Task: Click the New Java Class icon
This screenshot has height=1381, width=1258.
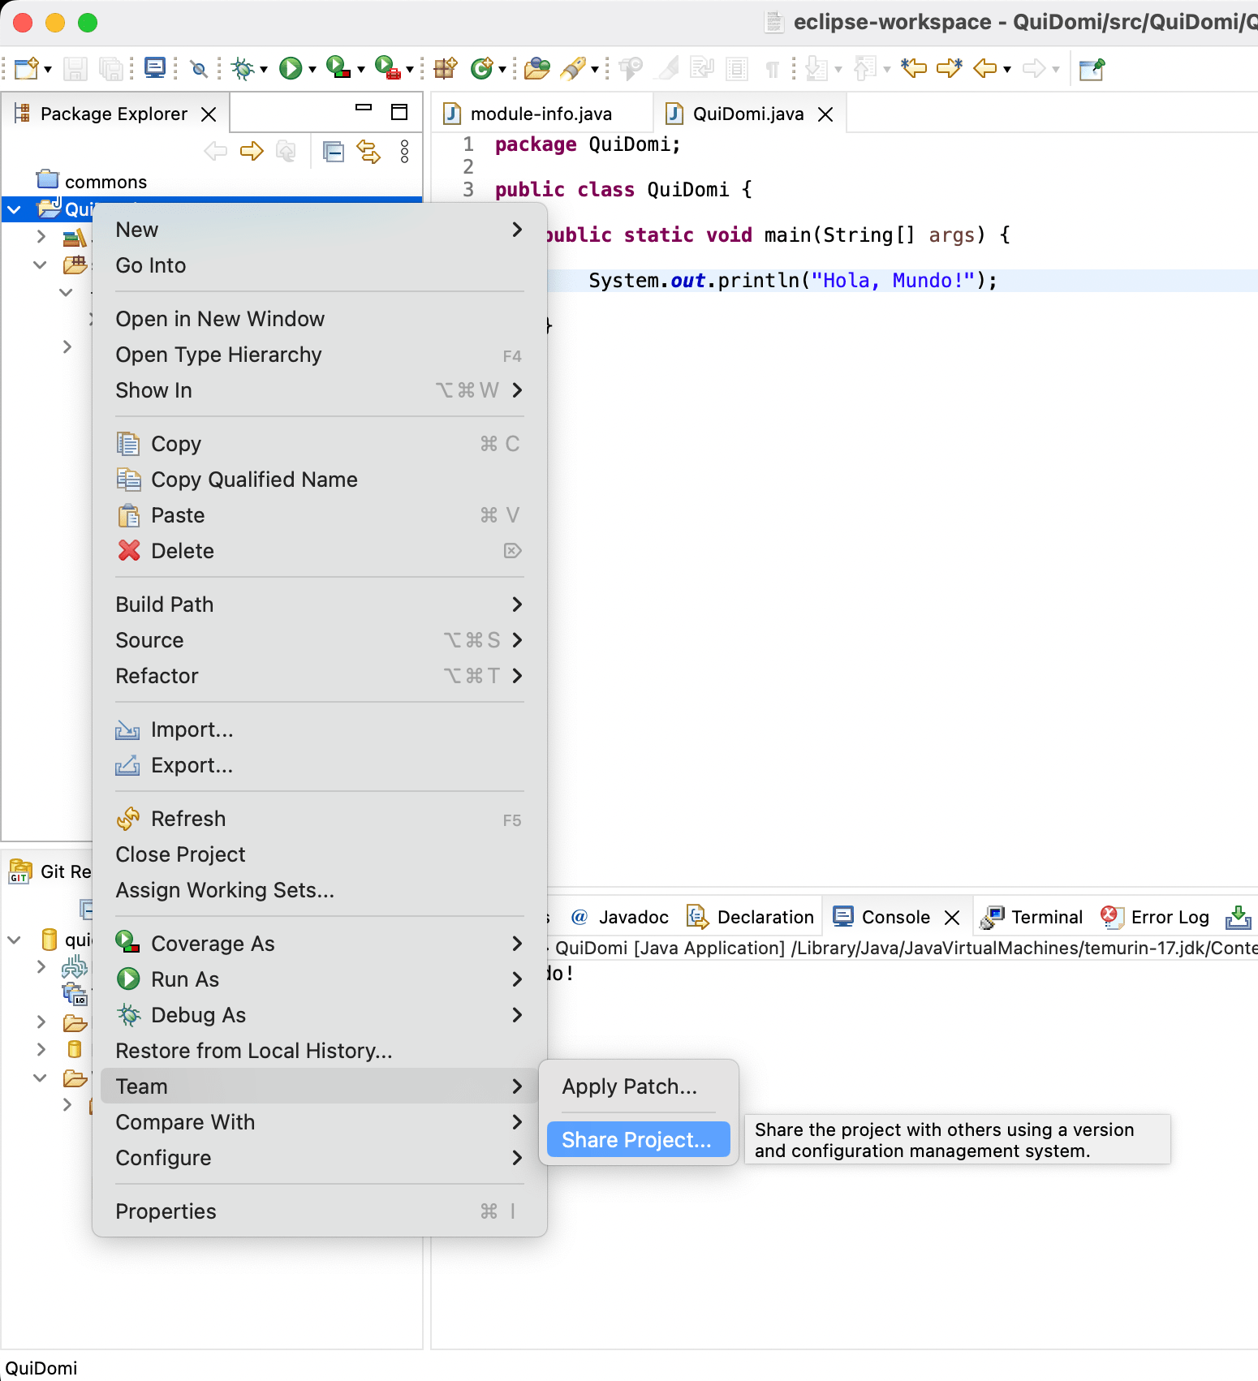Action: click(482, 69)
